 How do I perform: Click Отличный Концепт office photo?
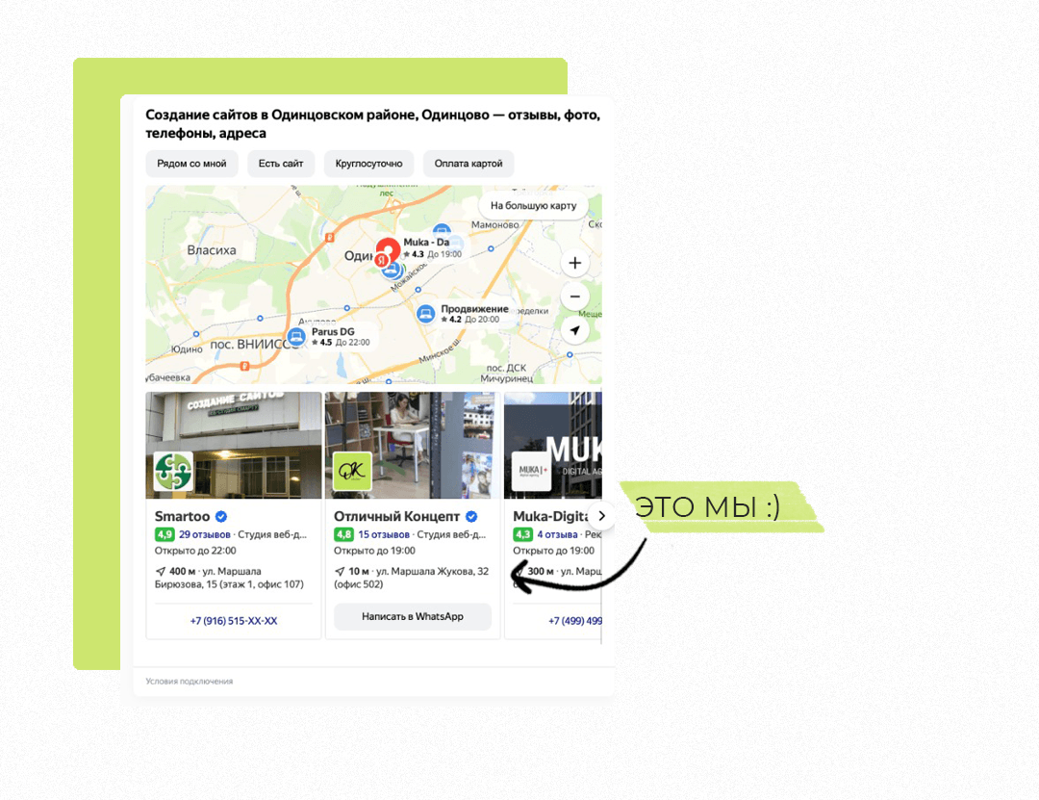412,445
